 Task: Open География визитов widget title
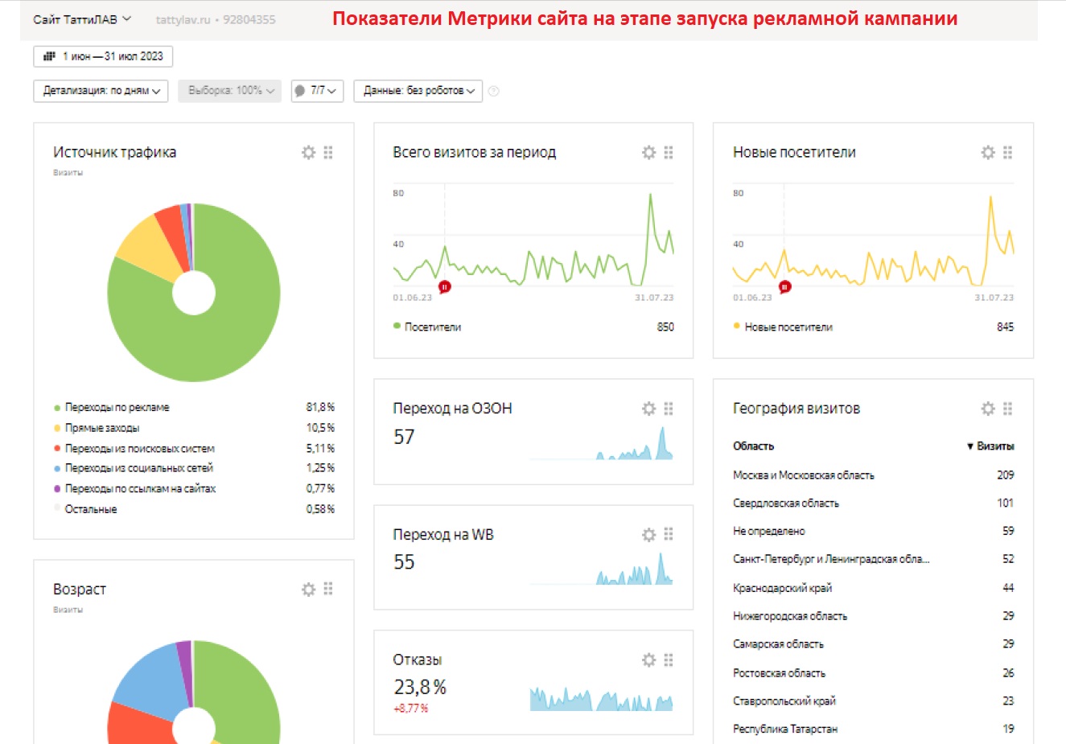(796, 409)
